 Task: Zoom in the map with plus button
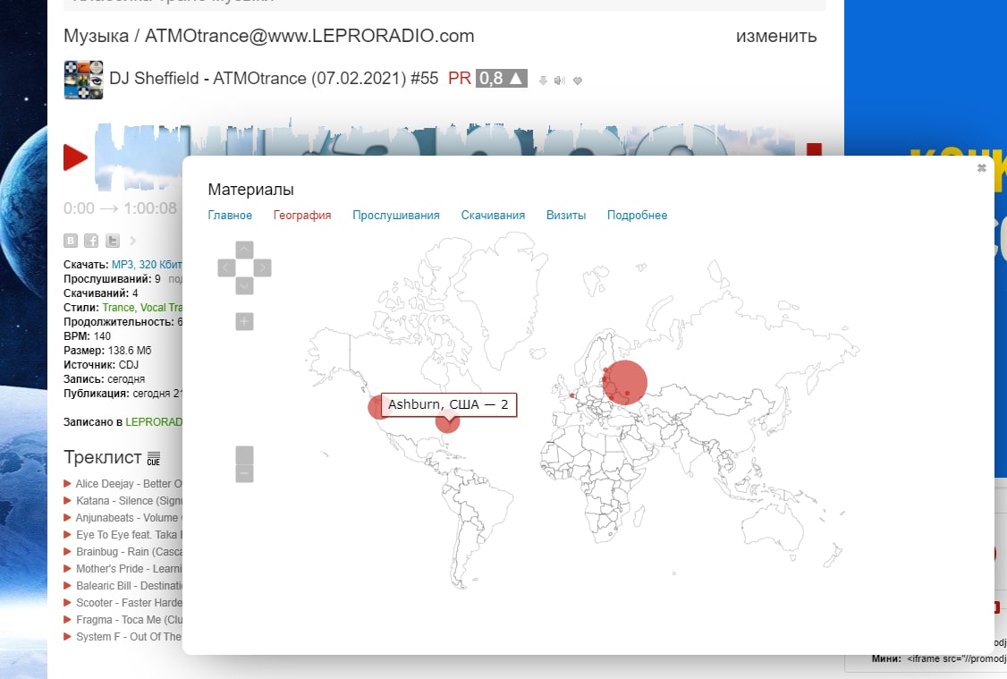(245, 321)
